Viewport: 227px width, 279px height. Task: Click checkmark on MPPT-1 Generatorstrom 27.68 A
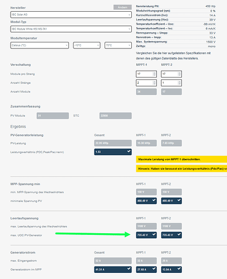click(154, 268)
